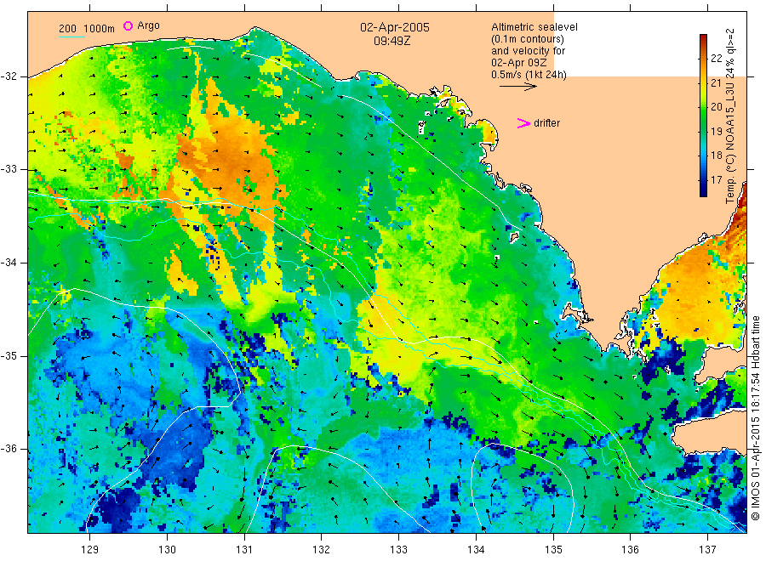This screenshot has height=561, width=766.
Task: Click colorbar value '17'
Action: [x=716, y=180]
